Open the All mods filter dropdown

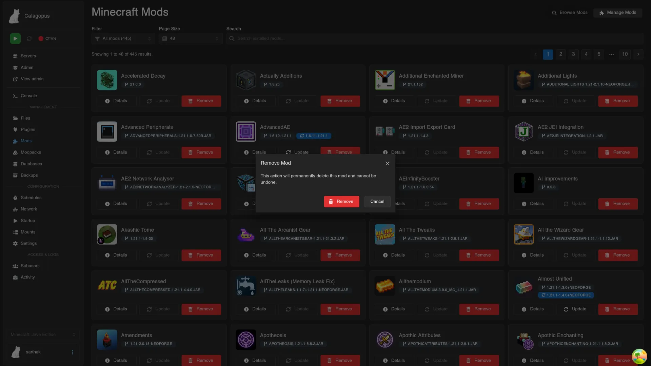pyautogui.click(x=123, y=39)
